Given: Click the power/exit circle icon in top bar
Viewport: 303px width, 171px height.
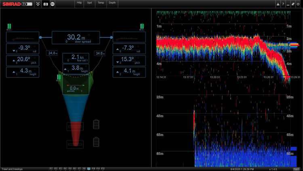Looking at the screenshot, I should pos(298,4).
